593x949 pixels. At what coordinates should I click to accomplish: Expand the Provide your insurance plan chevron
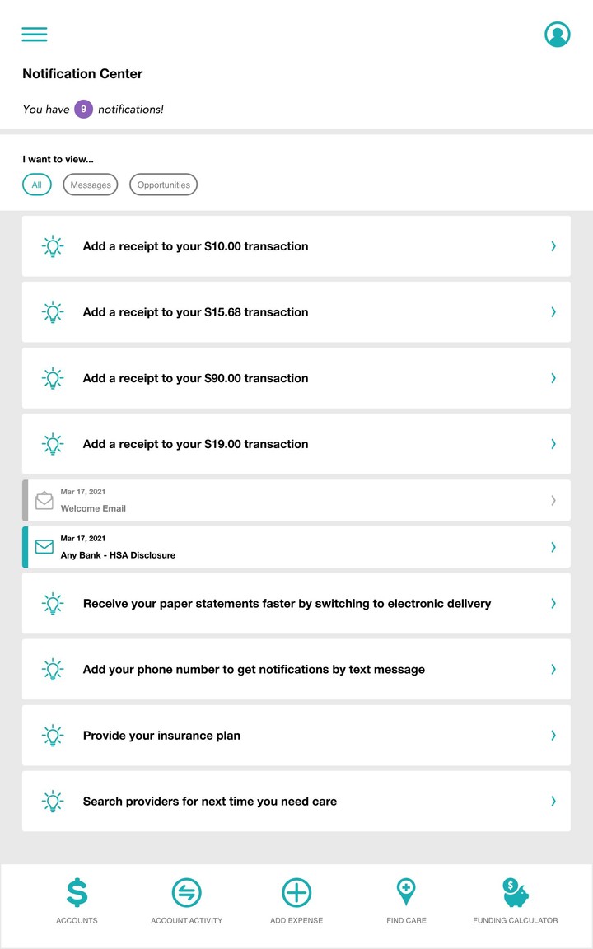pyautogui.click(x=553, y=736)
